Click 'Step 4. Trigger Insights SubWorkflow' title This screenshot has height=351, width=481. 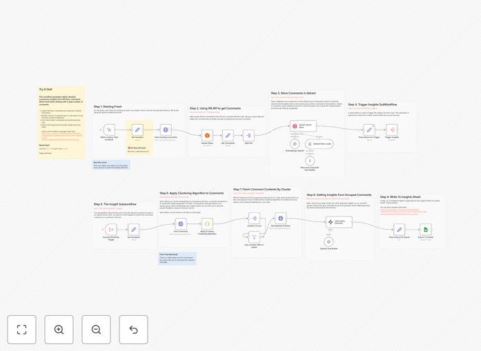373,105
